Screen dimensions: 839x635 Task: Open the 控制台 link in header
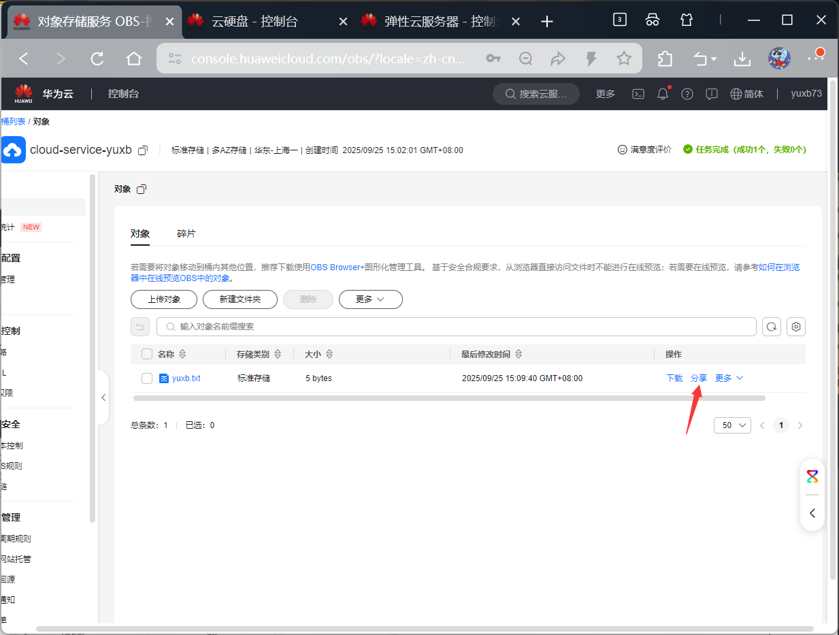point(123,94)
